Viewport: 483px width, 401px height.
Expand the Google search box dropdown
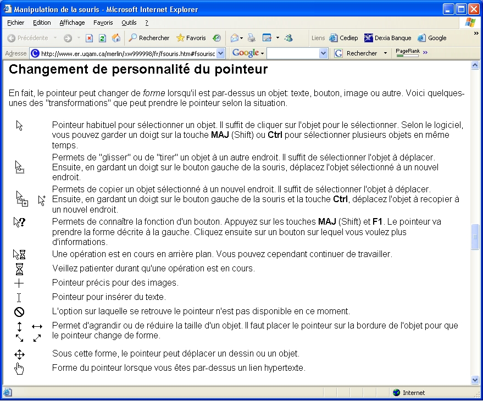tap(323, 53)
